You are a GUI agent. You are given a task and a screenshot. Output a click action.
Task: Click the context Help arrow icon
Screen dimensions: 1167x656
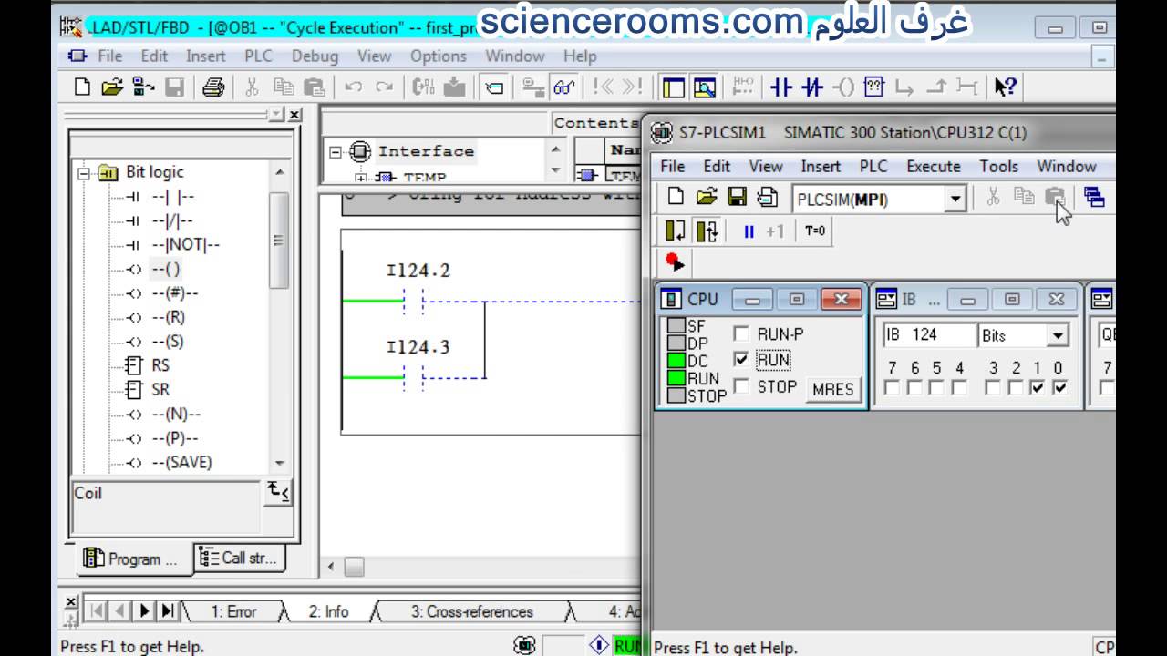point(1005,87)
